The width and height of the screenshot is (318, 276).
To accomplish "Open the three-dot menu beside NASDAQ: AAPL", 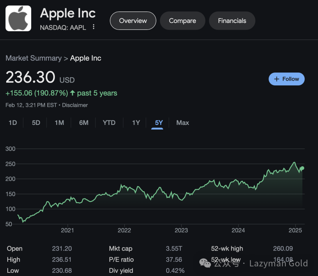I will point(94,27).
